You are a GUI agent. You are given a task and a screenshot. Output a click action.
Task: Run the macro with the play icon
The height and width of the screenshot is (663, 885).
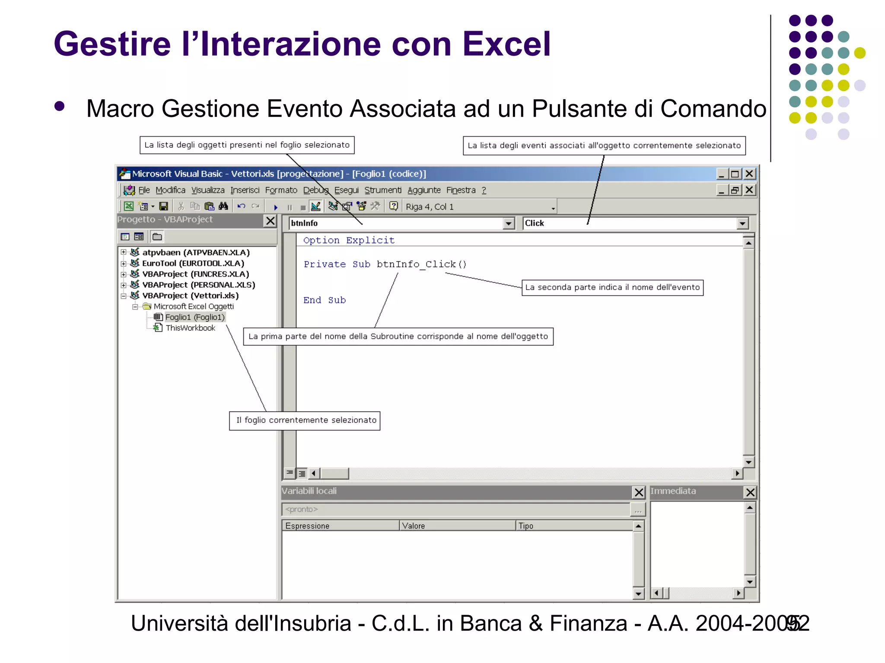pos(276,207)
